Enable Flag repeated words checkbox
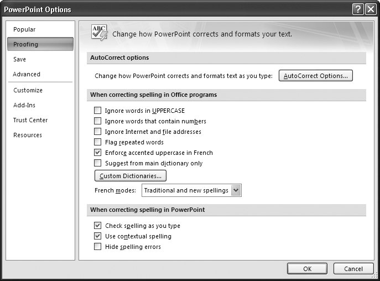Screen dimensions: 380x281 pos(98,142)
